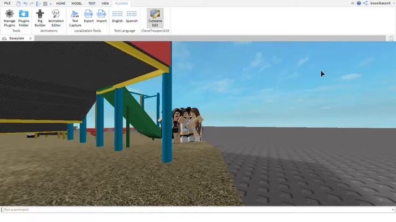396x222 pixels.
Task: Open the Animation Editor
Action: pyautogui.click(x=56, y=18)
